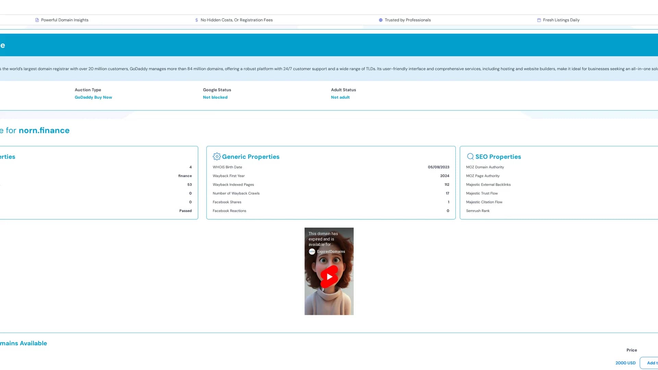This screenshot has width=658, height=370.
Task: Click the WHOIS Birth Date label
Action: (227, 167)
